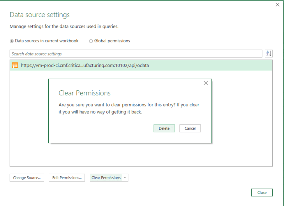Viewport: 284px width, 206px height.
Task: Select the vm-prod-ci odata source entry
Action: (85, 65)
